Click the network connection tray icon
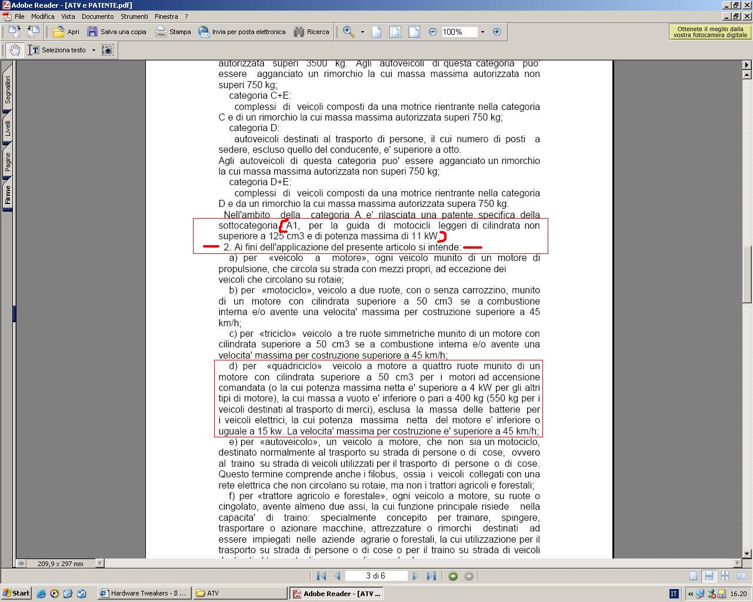The width and height of the screenshot is (753, 602). click(701, 594)
